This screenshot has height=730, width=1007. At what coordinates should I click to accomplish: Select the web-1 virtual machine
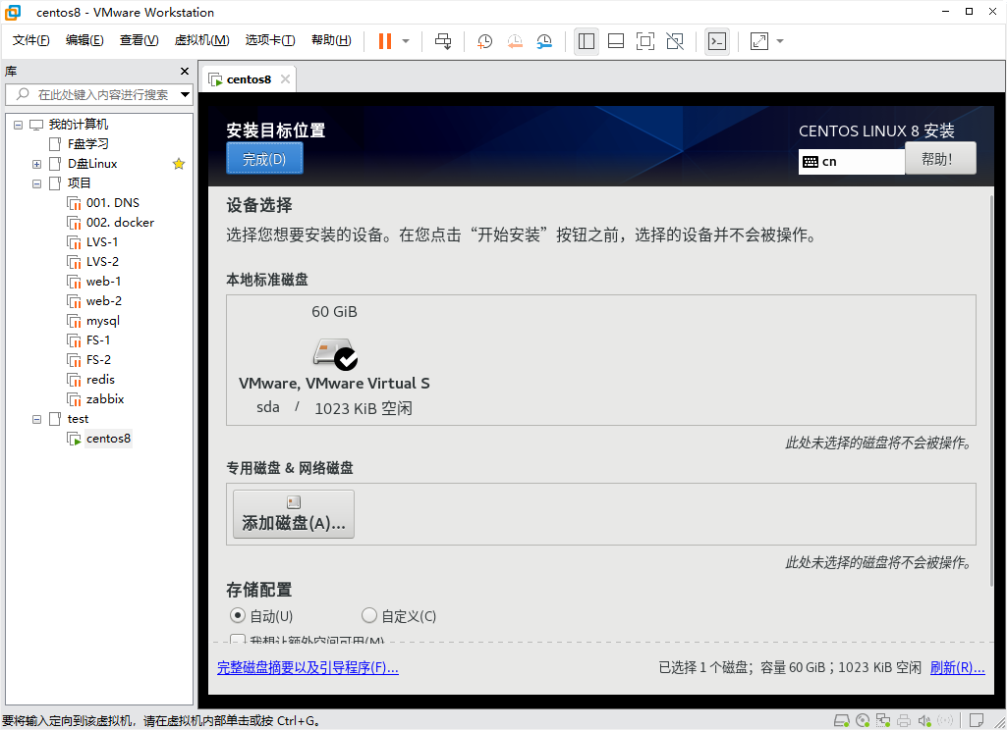coord(103,282)
